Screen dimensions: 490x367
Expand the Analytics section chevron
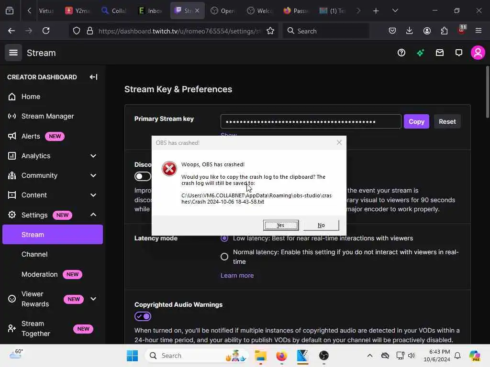(x=93, y=156)
